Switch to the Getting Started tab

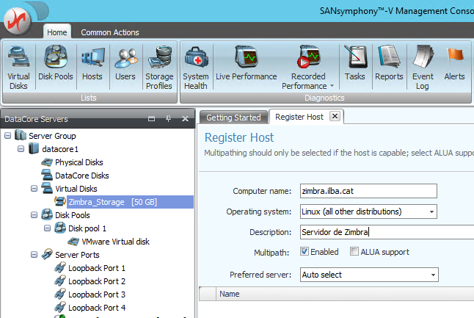tap(233, 118)
